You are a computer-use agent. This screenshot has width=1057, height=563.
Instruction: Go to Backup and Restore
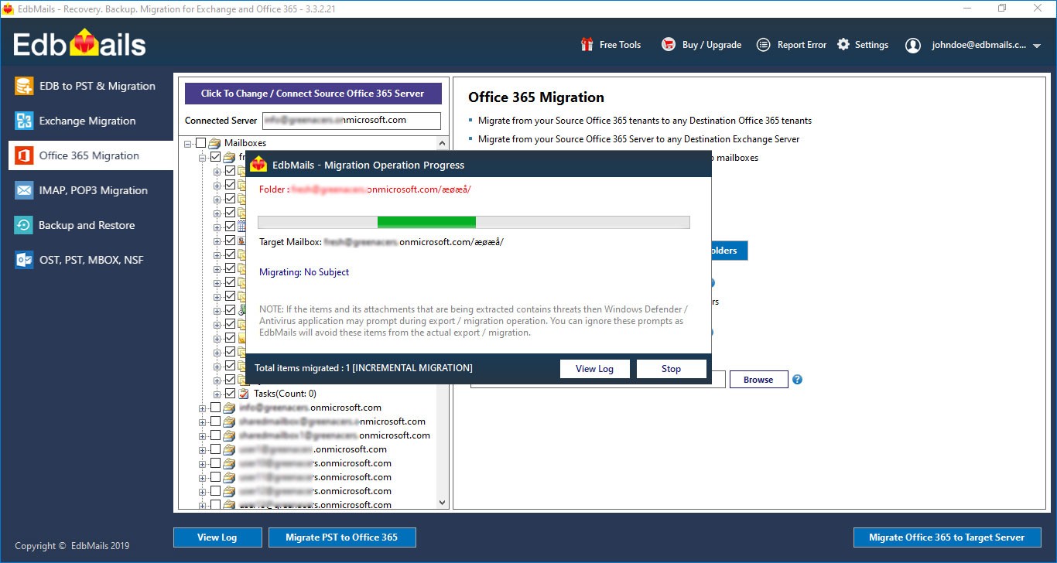[x=91, y=225]
